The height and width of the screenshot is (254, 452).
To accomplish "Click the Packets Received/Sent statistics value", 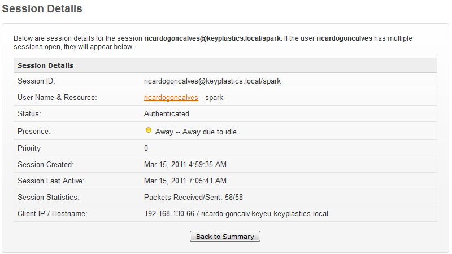I will coord(193,197).
